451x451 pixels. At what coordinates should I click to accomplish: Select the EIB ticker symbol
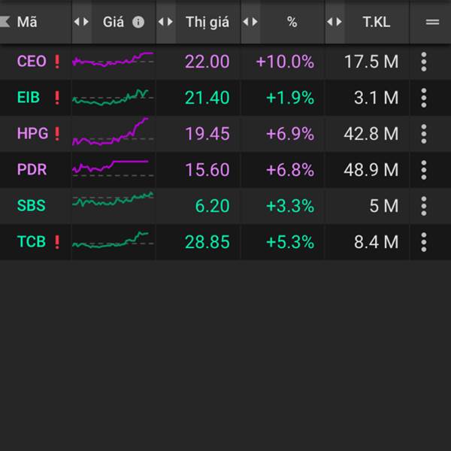coord(29,97)
